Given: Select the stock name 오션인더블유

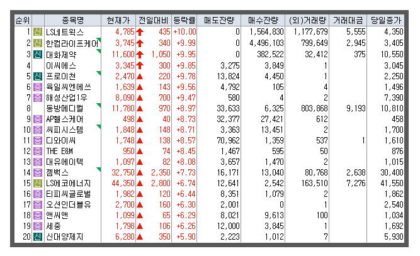Looking at the screenshot, I should 68,205.
